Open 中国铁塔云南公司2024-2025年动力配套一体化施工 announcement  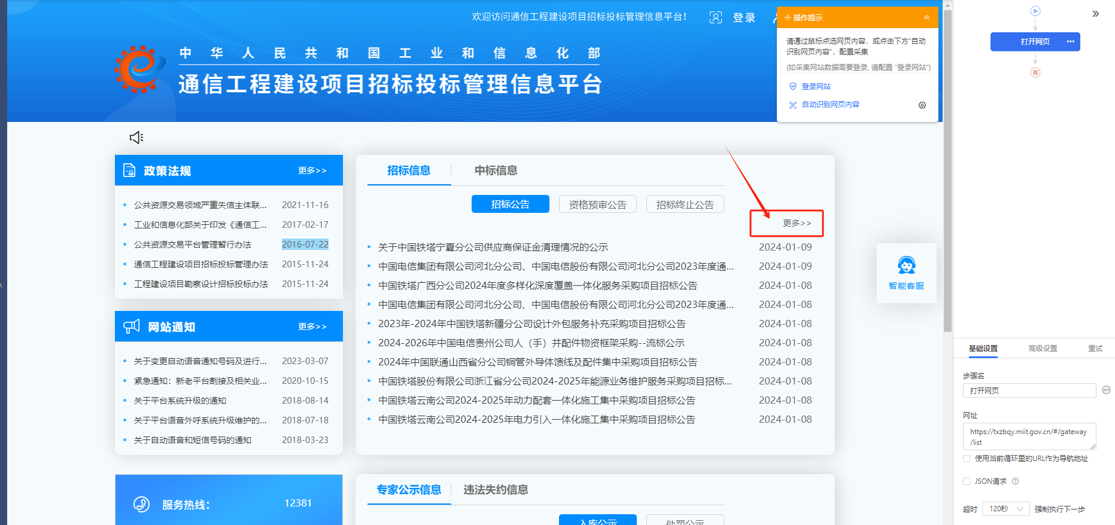[x=536, y=400]
